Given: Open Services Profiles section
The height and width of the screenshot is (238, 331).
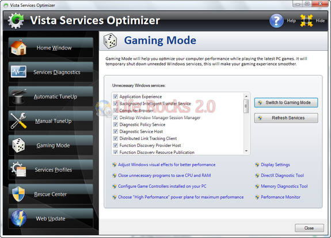Looking at the screenshot, I should [51, 169].
